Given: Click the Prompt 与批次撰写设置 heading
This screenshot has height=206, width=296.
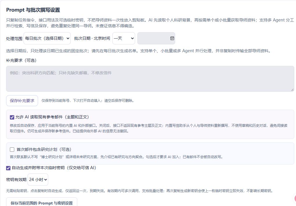Looking at the screenshot, I should [33, 10].
